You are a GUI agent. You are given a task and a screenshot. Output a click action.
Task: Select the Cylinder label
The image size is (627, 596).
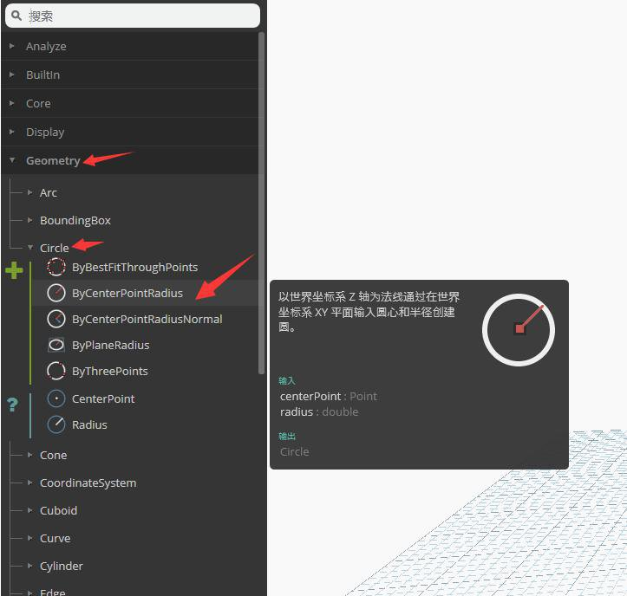click(62, 566)
